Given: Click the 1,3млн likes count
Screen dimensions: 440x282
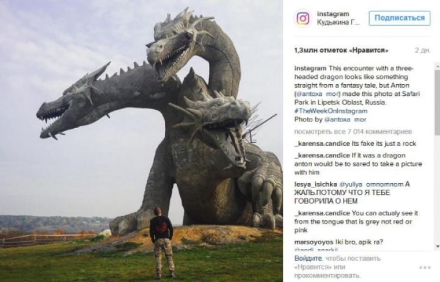Looking at the screenshot, I should pos(341,51).
